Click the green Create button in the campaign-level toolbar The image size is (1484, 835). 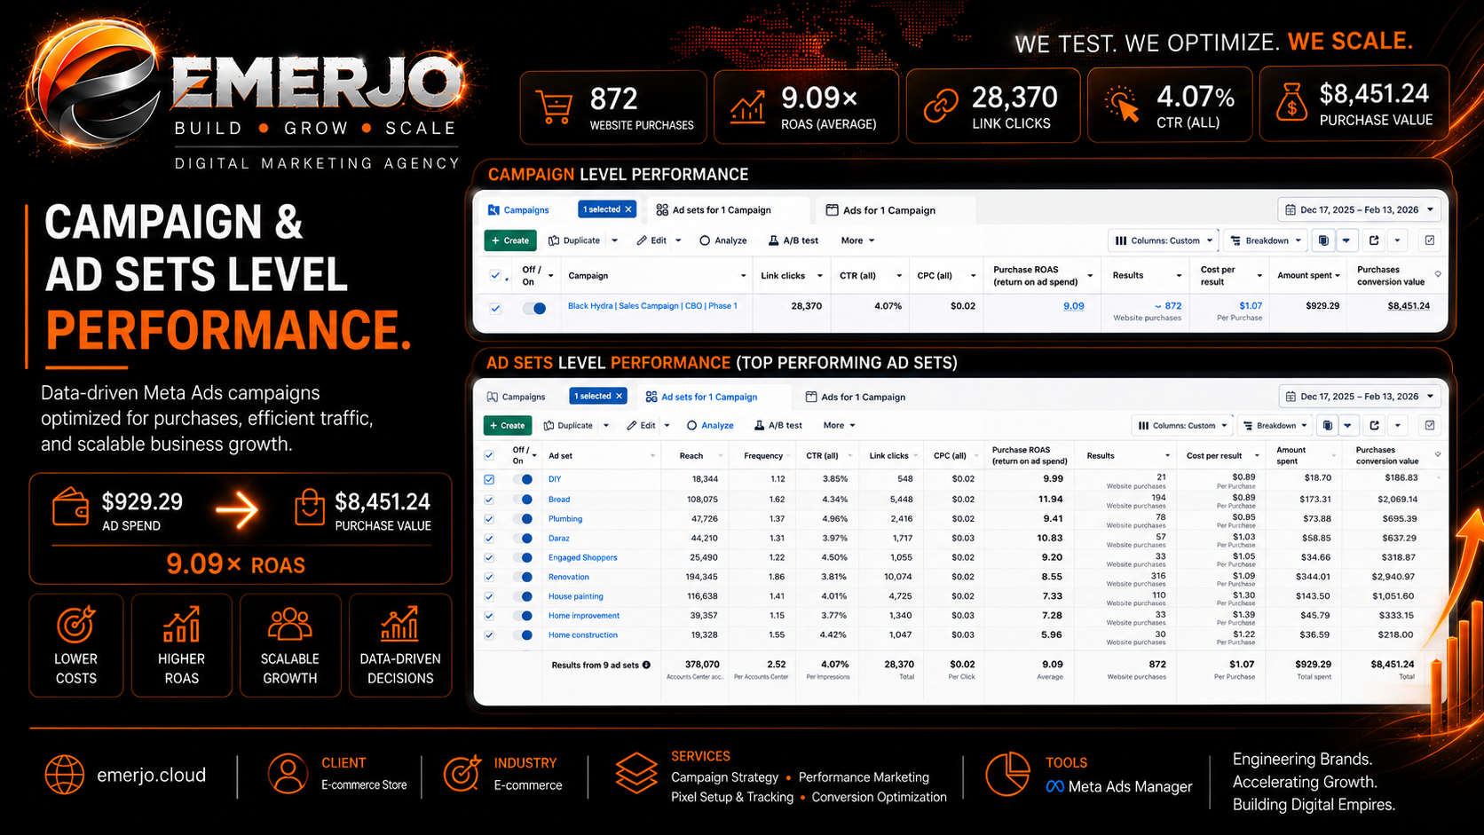(510, 240)
